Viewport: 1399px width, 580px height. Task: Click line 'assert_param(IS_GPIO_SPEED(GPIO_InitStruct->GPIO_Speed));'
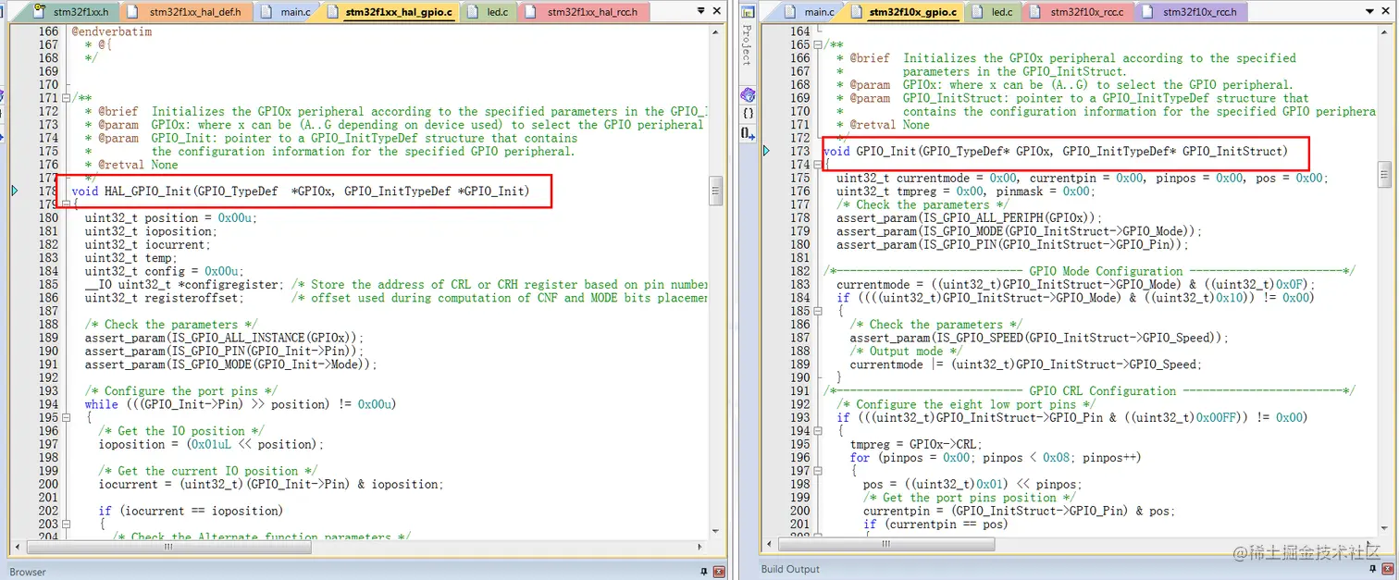pos(1039,338)
